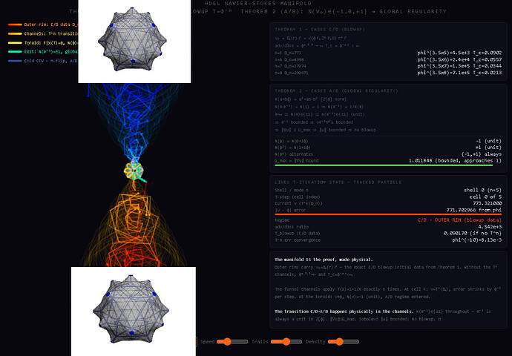
Task: Click the '{-1,+1} always' value
Action: click(482, 154)
